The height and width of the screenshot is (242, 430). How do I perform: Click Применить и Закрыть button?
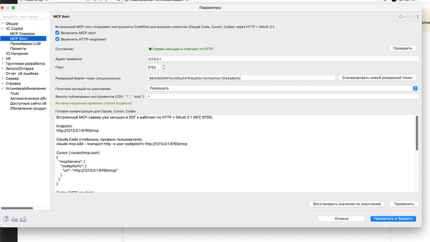click(x=393, y=219)
